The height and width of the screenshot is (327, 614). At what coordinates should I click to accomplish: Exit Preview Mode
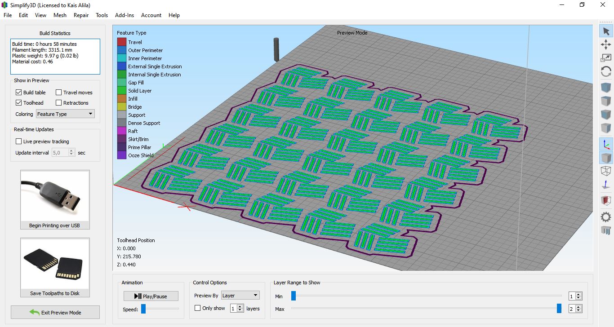coord(55,313)
